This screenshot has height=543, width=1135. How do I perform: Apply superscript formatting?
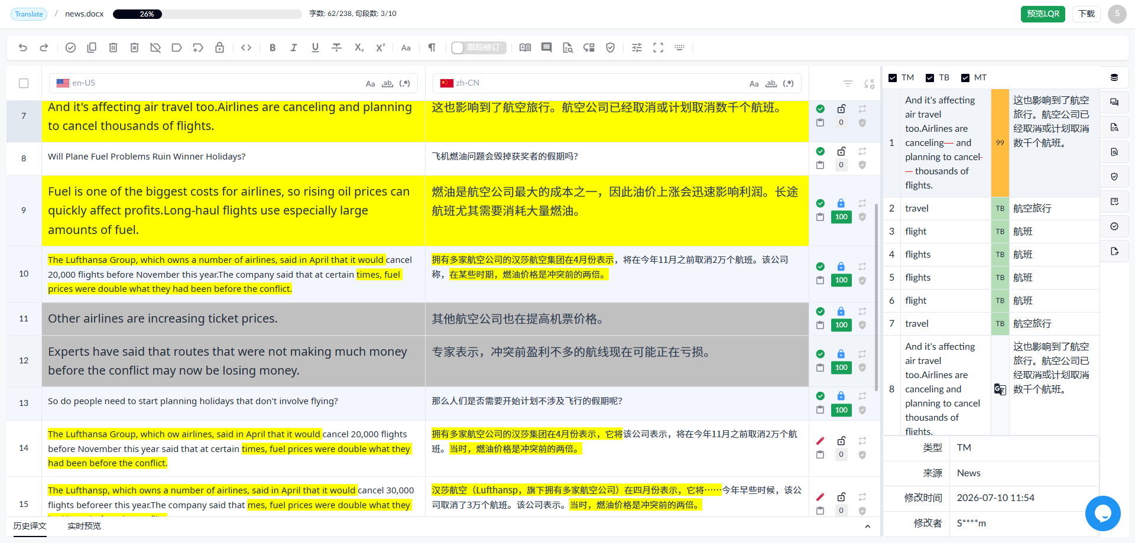[x=381, y=48]
